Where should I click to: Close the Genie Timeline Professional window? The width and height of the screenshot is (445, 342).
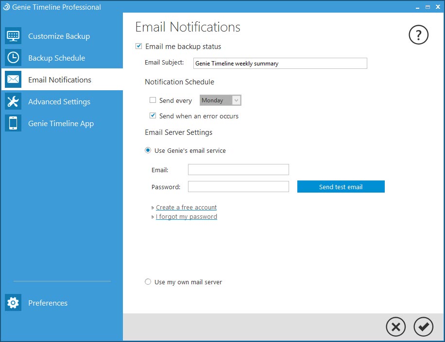click(438, 7)
